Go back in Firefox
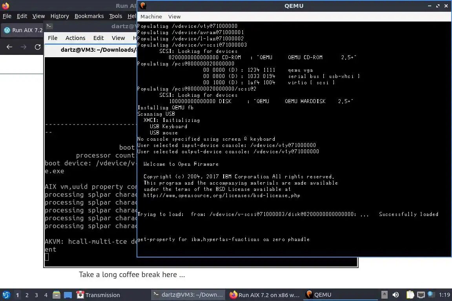This screenshot has width=452, height=301. (9, 47)
